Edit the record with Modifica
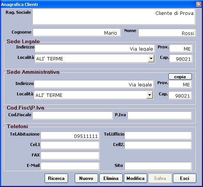The width and height of the screenshot is (203, 187). click(x=135, y=178)
